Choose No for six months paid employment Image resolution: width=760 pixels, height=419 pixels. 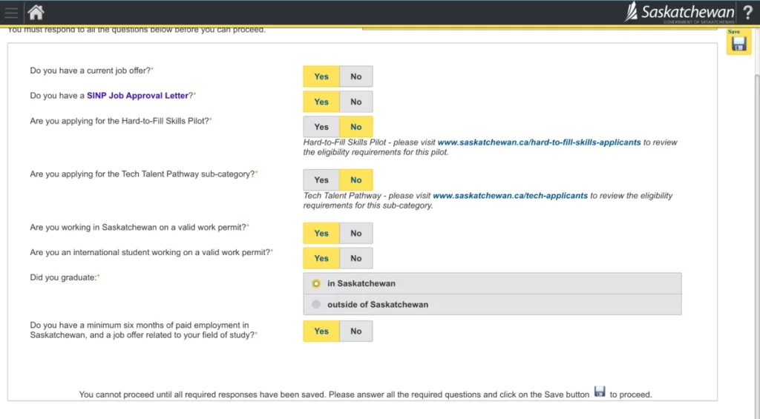click(x=356, y=331)
